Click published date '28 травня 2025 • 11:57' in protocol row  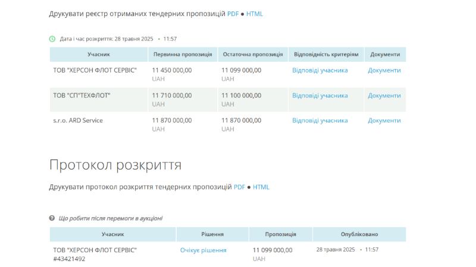coord(347,250)
